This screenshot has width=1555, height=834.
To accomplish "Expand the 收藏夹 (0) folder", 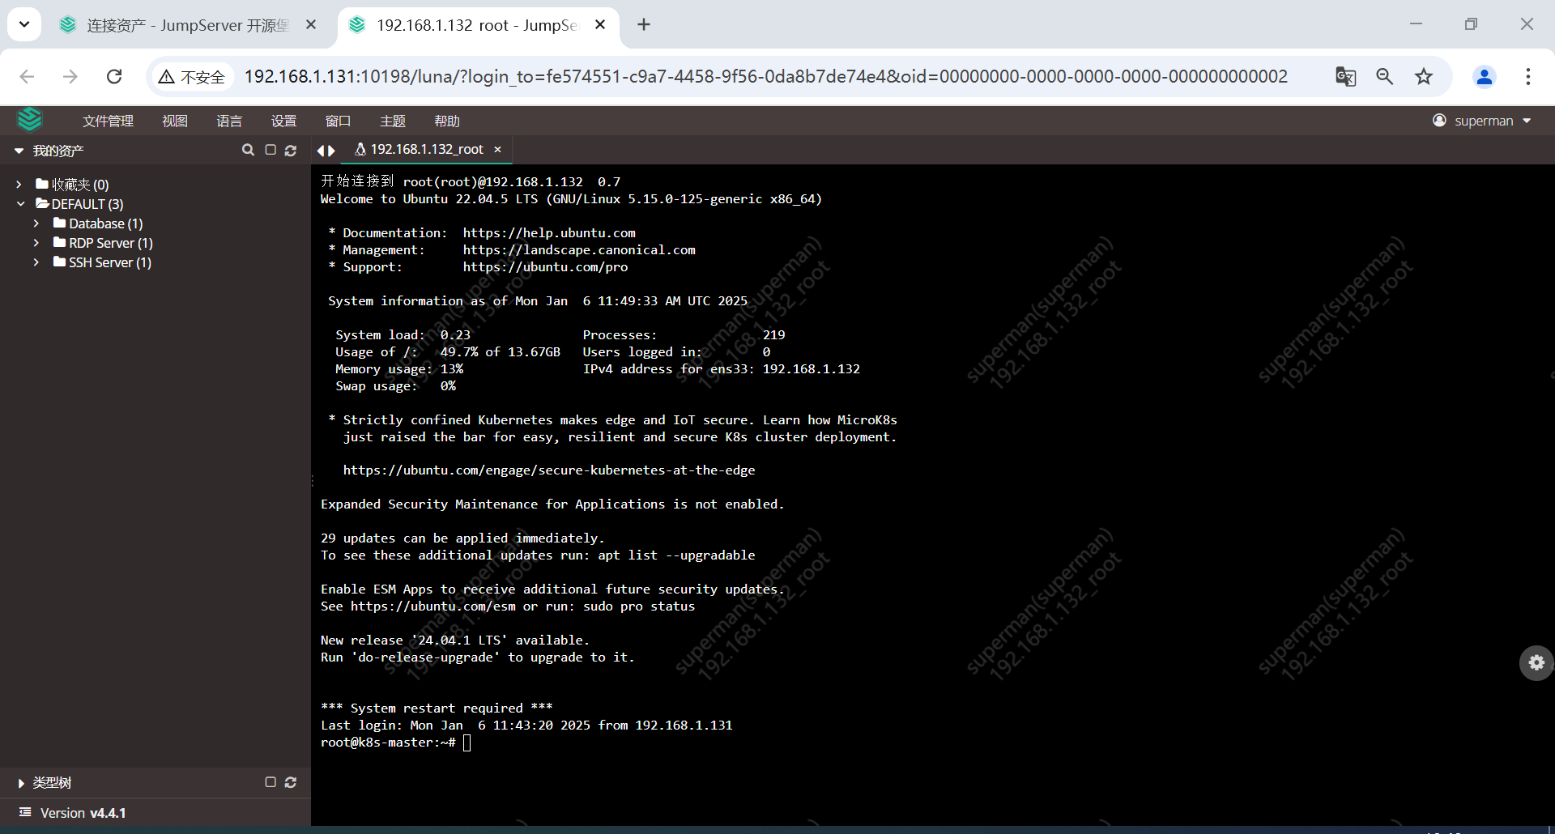I will tap(19, 185).
